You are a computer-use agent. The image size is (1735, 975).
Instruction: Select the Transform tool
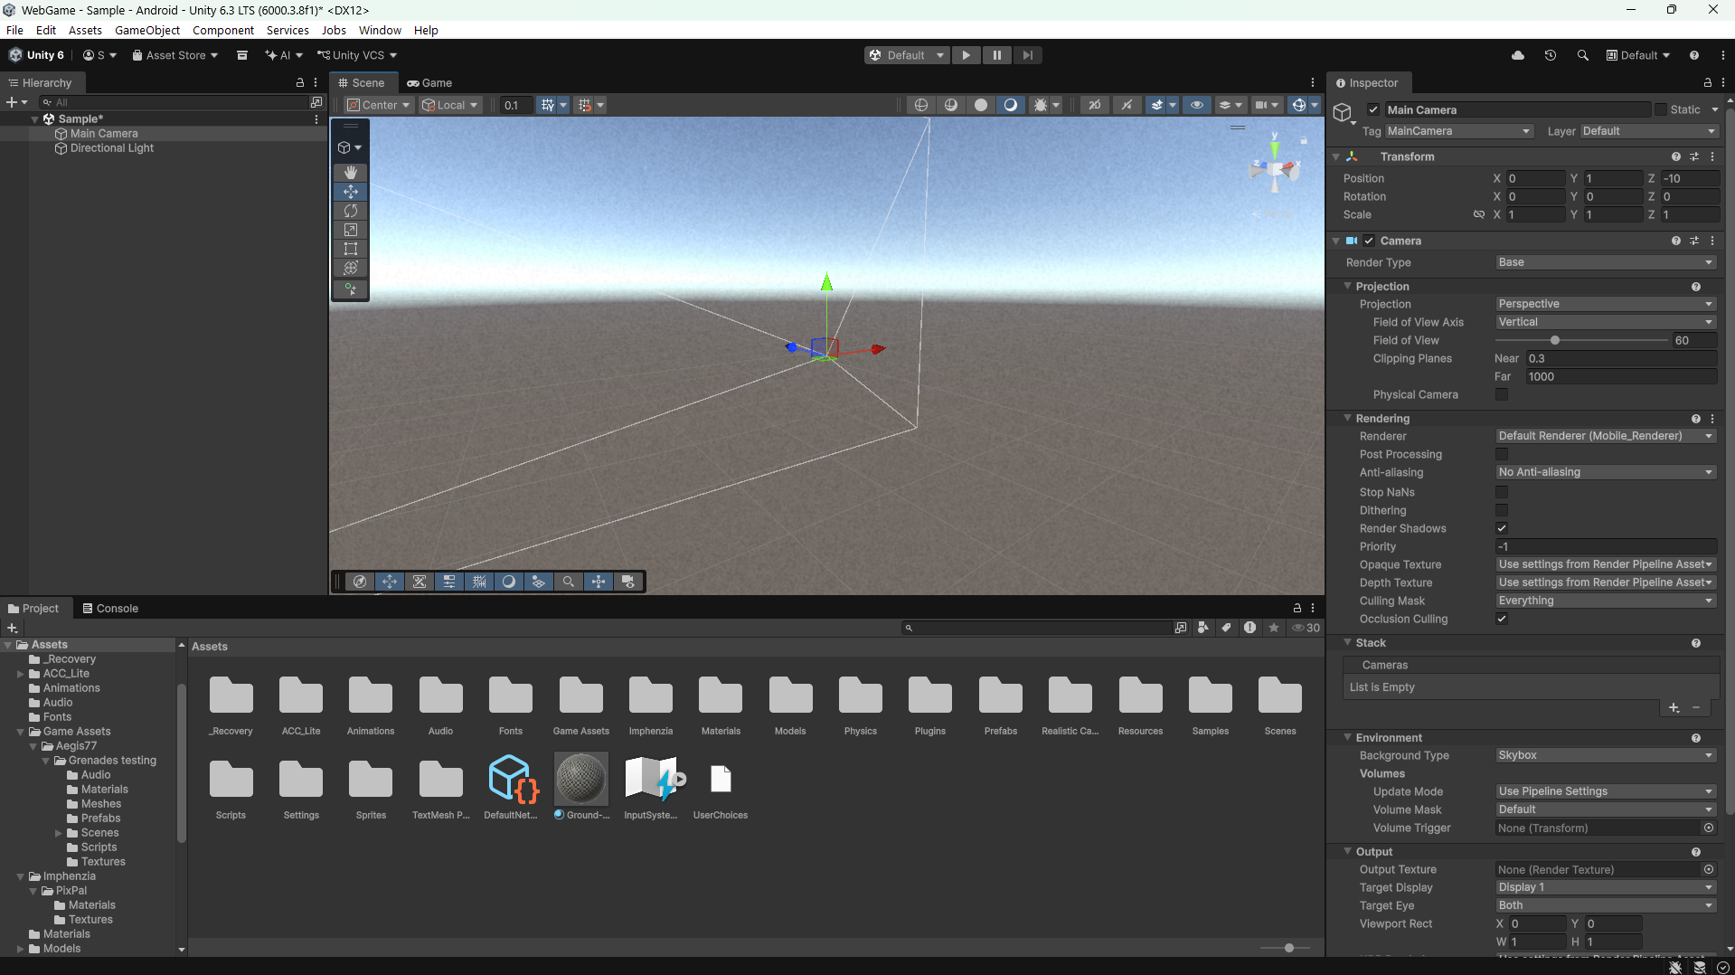coord(351,268)
